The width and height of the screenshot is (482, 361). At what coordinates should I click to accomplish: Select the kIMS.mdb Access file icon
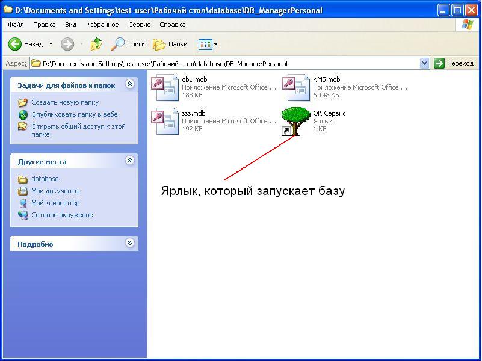[x=295, y=87]
